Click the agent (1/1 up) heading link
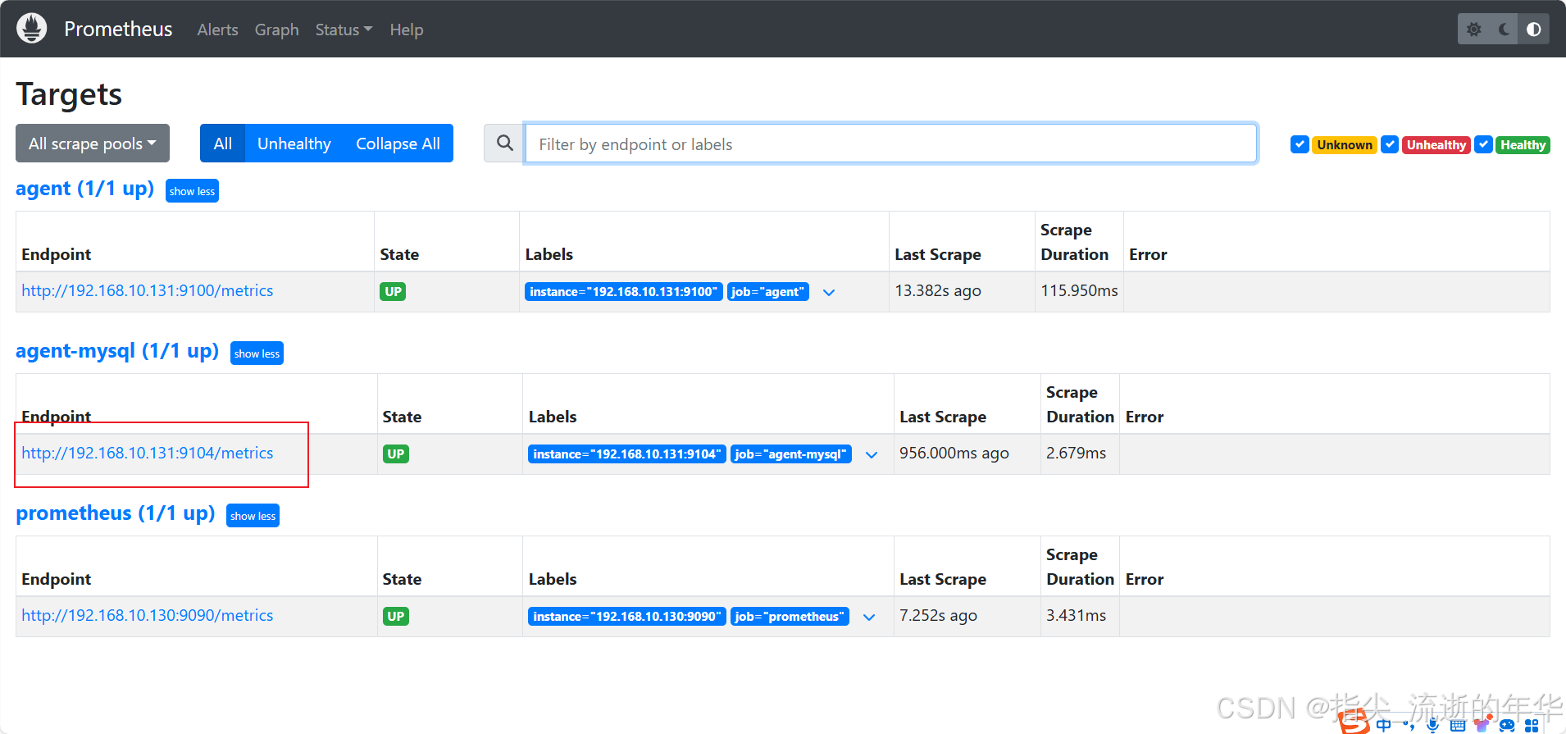Viewport: 1566px width, 734px height. click(x=85, y=189)
